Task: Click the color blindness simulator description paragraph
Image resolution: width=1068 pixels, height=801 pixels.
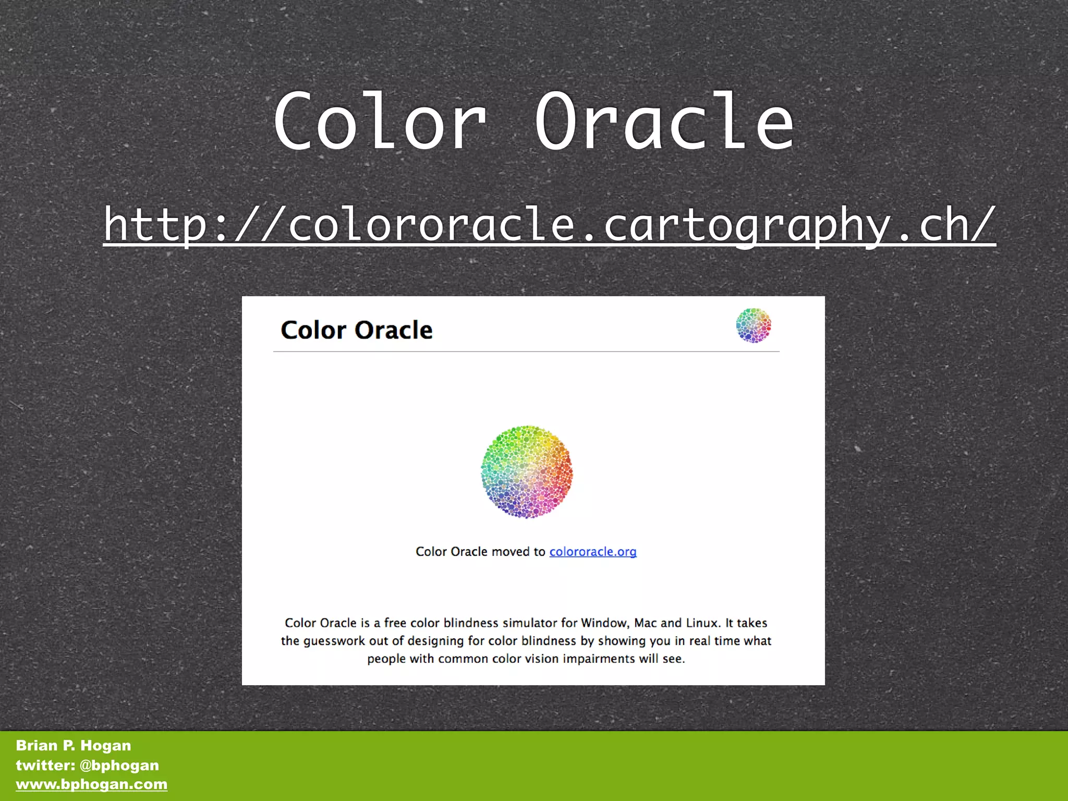Action: (526, 640)
